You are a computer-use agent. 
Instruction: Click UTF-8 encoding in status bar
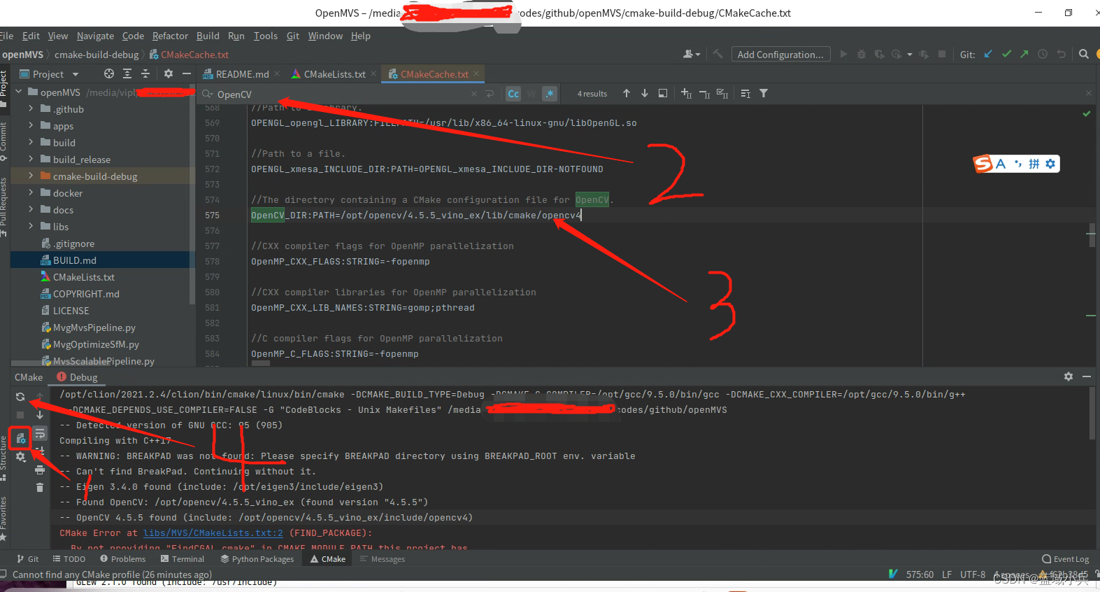(973, 575)
